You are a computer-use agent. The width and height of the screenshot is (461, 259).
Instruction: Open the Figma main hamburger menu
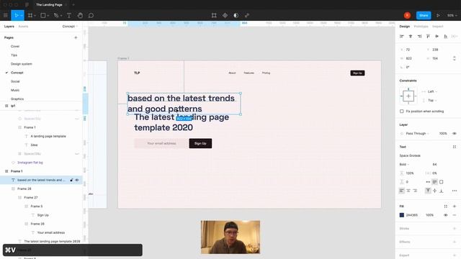click(5, 15)
